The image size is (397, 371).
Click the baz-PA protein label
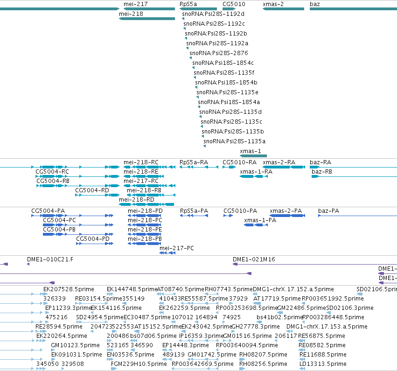[x=328, y=211]
